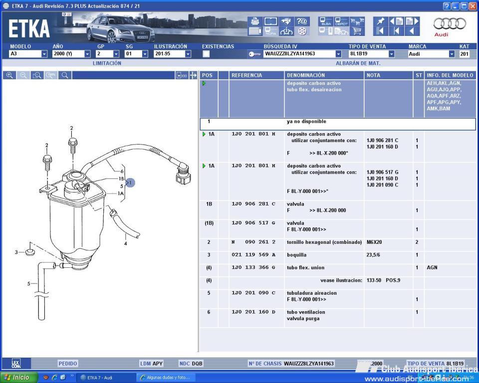Select the zoom-to-area magnifier tool
The height and width of the screenshot is (383, 479).
click(x=37, y=75)
